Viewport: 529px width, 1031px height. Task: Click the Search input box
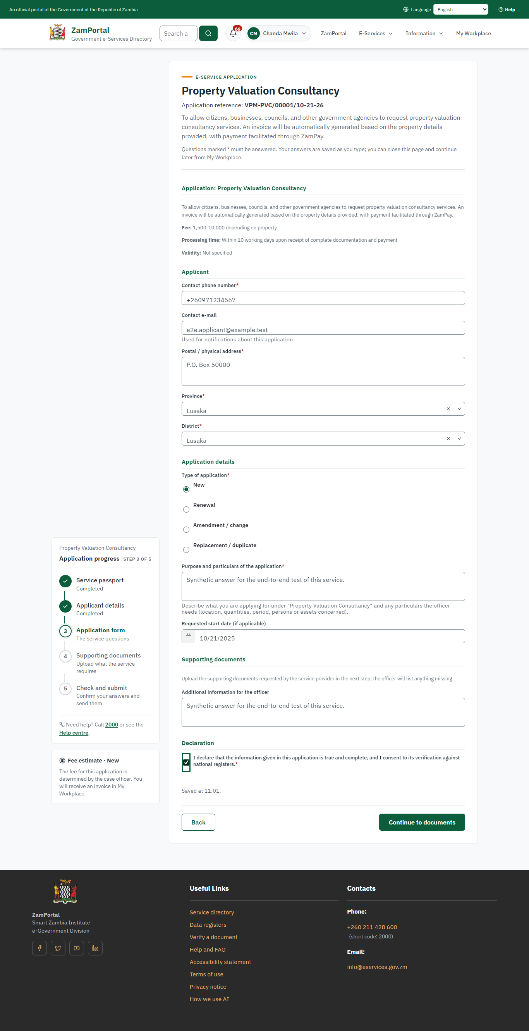point(179,33)
